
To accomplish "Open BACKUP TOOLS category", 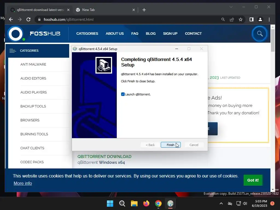I will (x=33, y=106).
